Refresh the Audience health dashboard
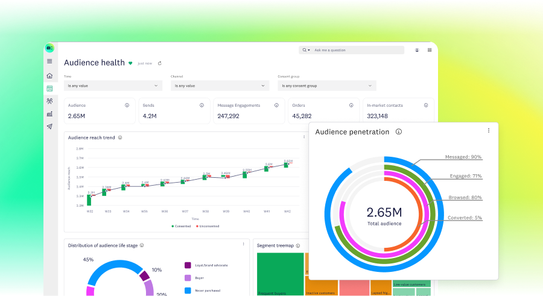The width and height of the screenshot is (543, 296). (160, 63)
